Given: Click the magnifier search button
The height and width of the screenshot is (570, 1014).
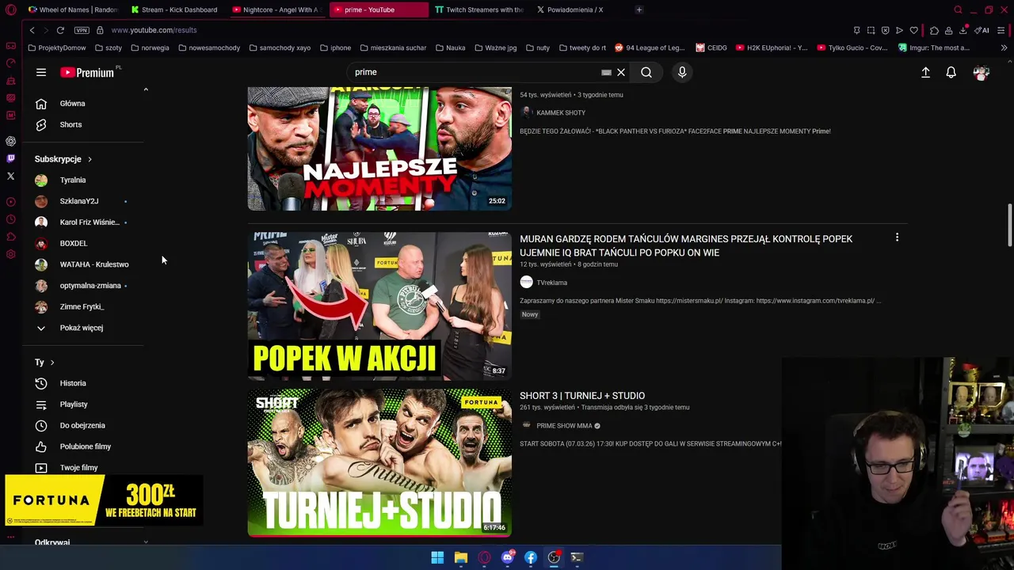Looking at the screenshot, I should 646,72.
